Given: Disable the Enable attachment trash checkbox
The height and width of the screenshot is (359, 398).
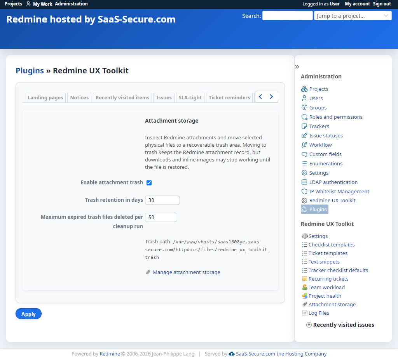Looking at the screenshot, I should pyautogui.click(x=149, y=183).
